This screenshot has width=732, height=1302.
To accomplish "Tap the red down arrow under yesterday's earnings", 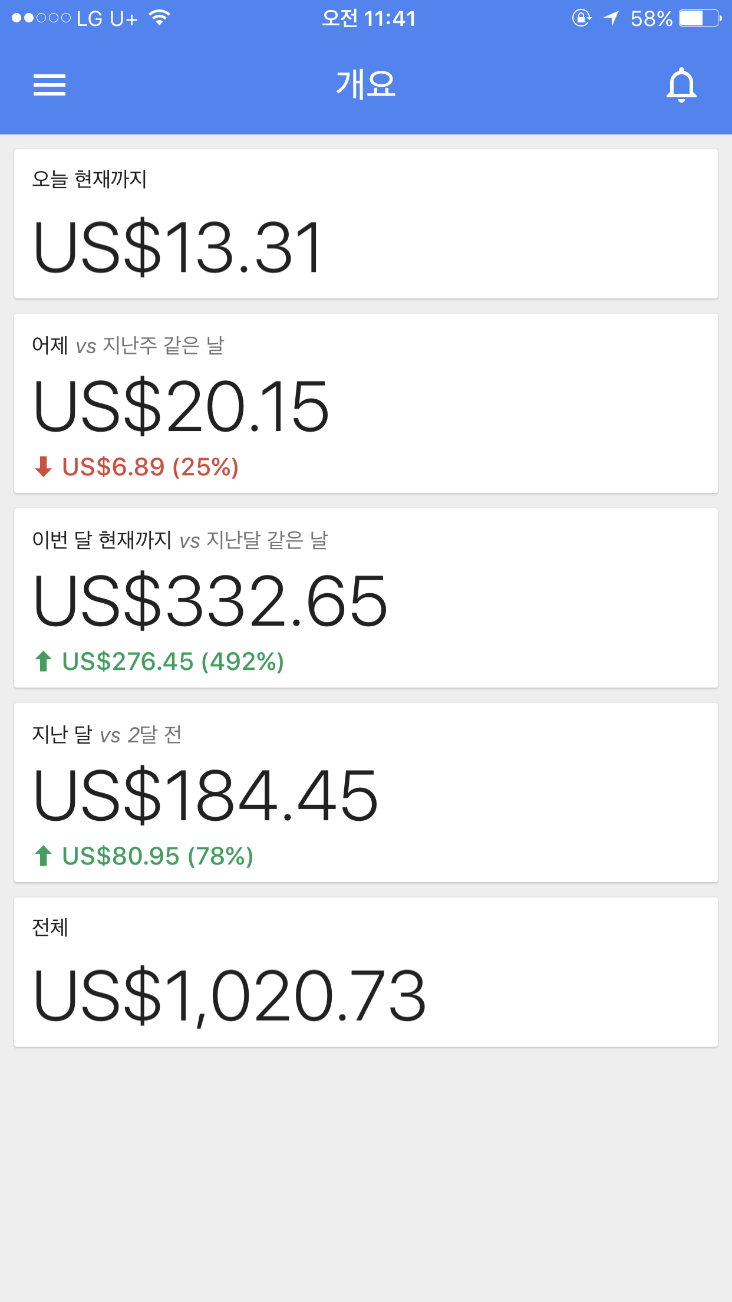I will click(43, 466).
